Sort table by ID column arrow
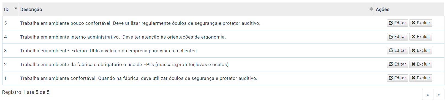The width and height of the screenshot is (445, 103). [x=15, y=9]
